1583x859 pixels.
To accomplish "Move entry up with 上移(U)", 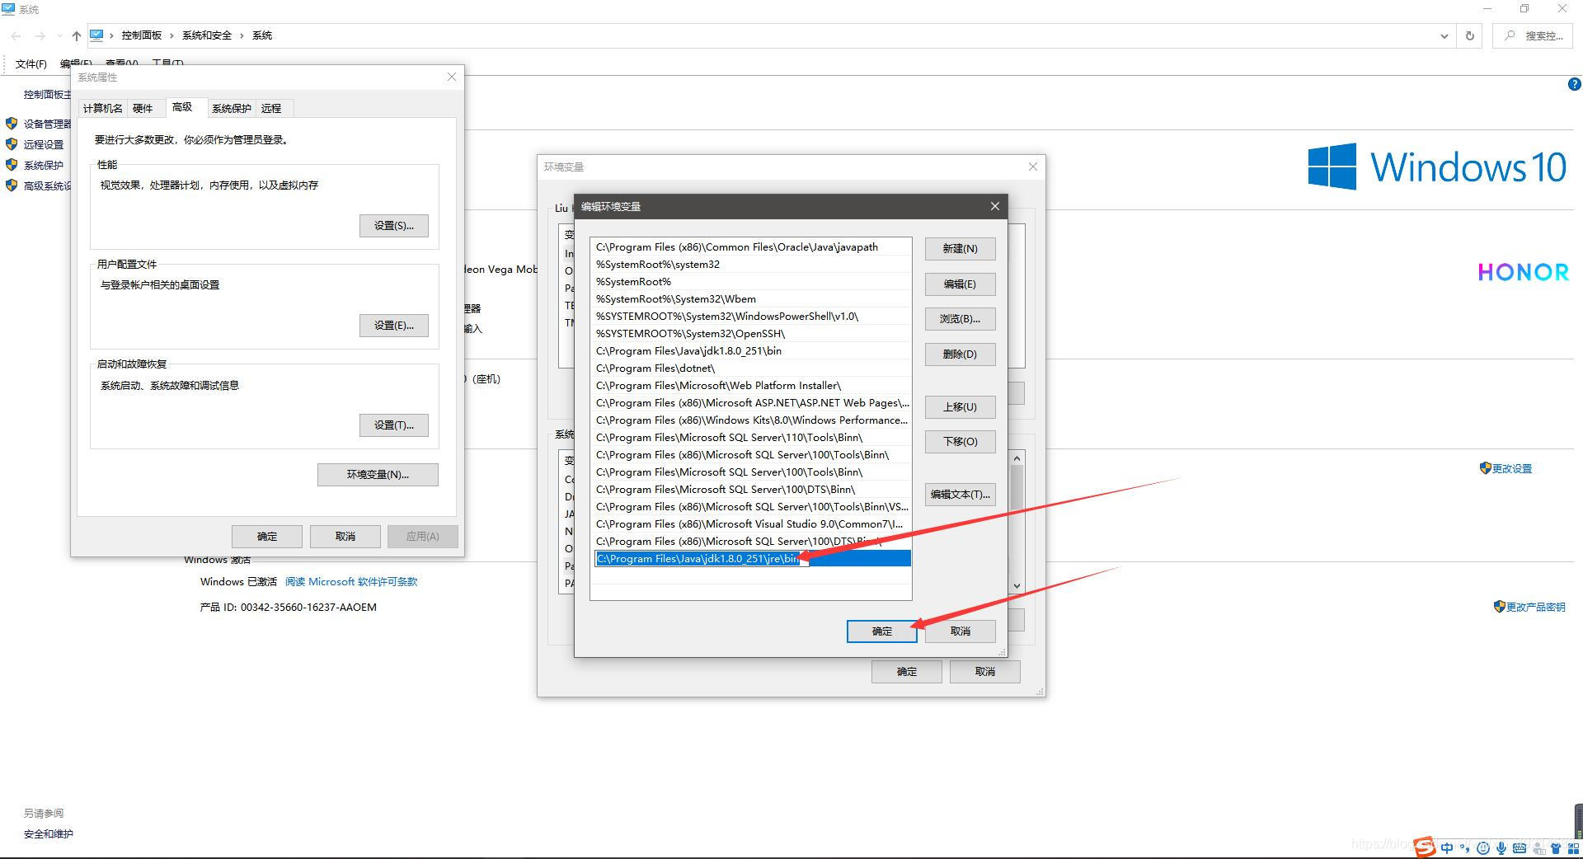I will click(960, 406).
